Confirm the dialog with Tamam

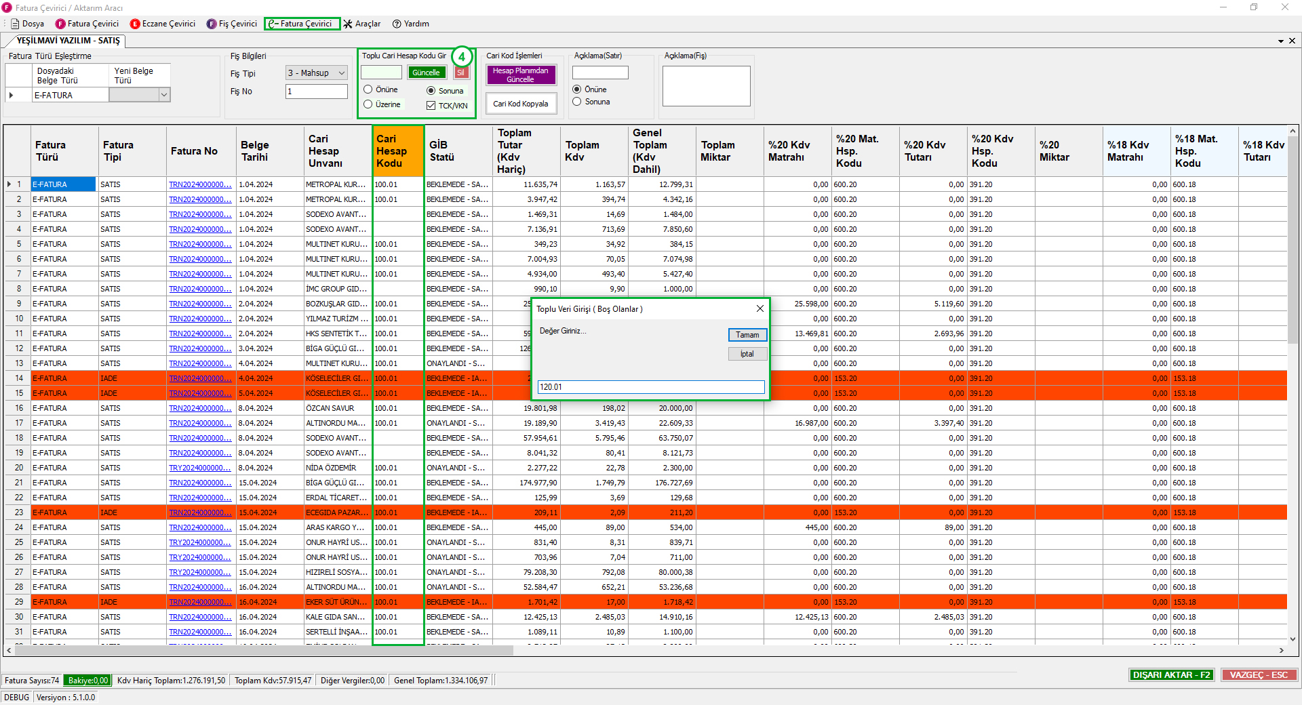pyautogui.click(x=747, y=335)
